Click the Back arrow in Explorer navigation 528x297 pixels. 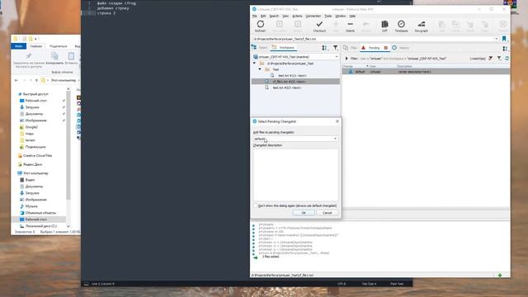[16, 81]
